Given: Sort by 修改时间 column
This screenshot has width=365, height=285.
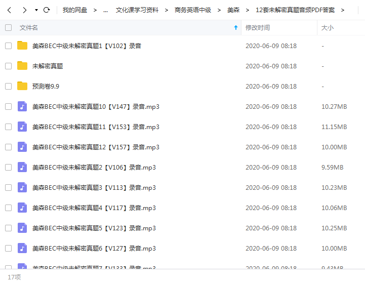Looking at the screenshot, I should coord(258,28).
